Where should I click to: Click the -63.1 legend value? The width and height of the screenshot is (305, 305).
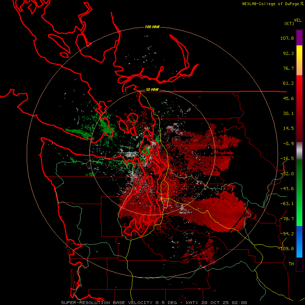coord(287,204)
